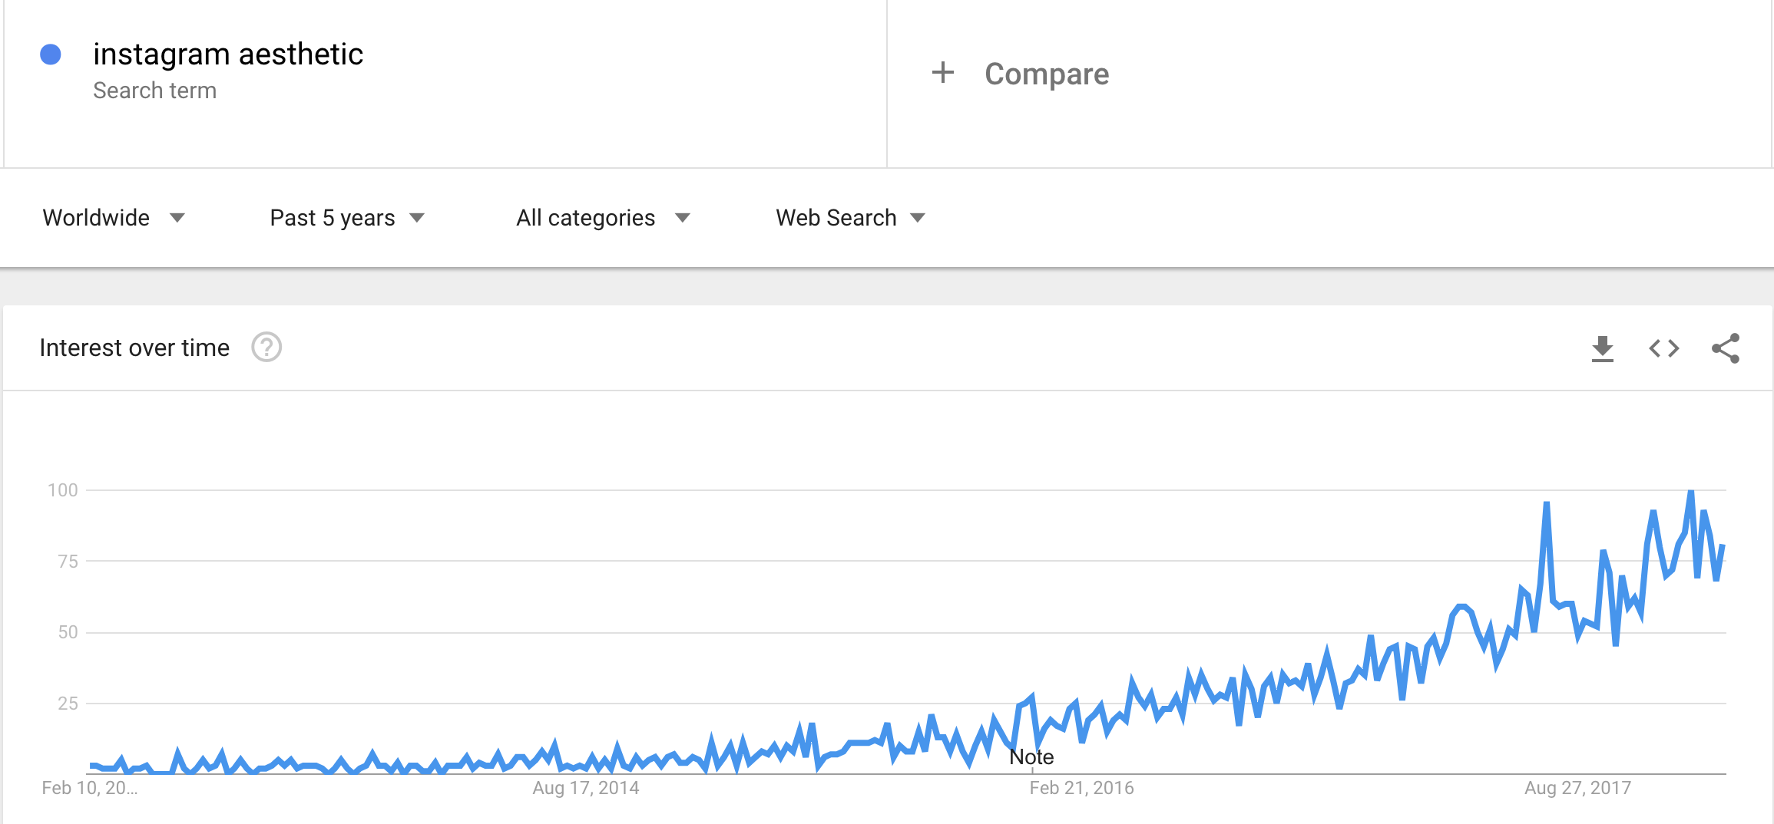Click the Note annotation on the chart
Image resolution: width=1774 pixels, height=824 pixels.
tap(1032, 756)
